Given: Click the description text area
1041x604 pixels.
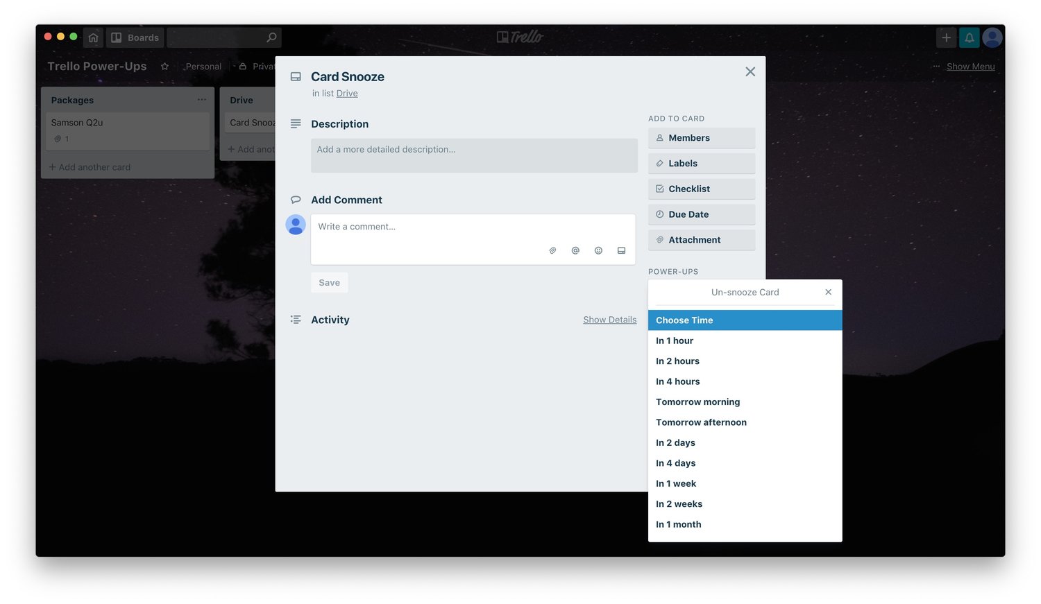Looking at the screenshot, I should click(473, 155).
